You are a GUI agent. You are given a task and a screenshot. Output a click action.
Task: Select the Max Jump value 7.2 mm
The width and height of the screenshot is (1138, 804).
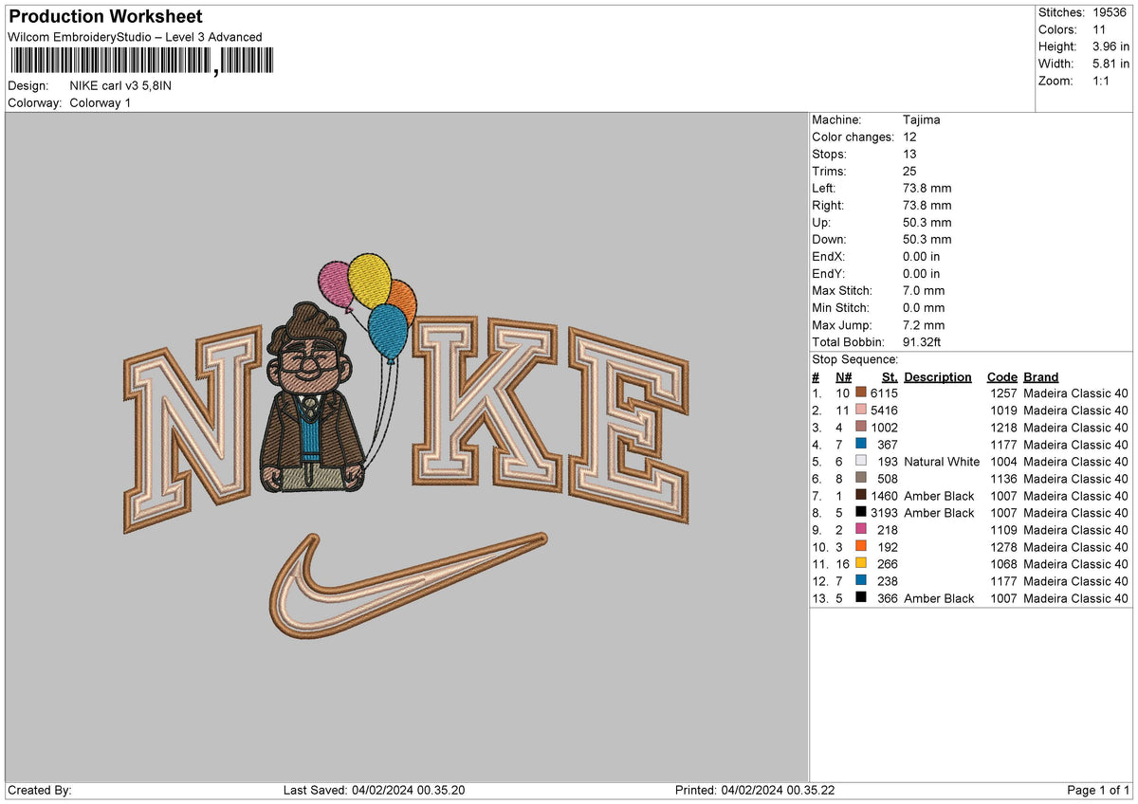pos(924,325)
